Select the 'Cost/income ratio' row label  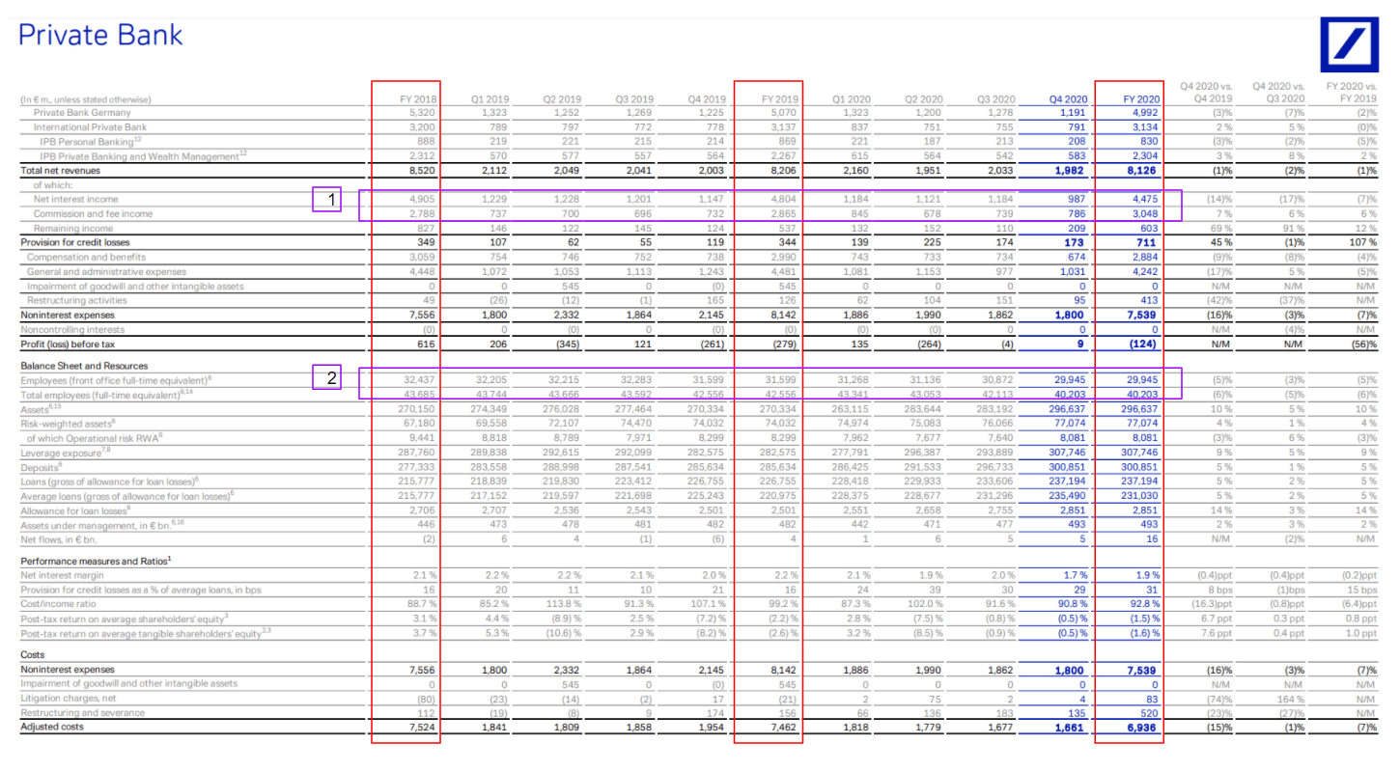[x=58, y=604]
